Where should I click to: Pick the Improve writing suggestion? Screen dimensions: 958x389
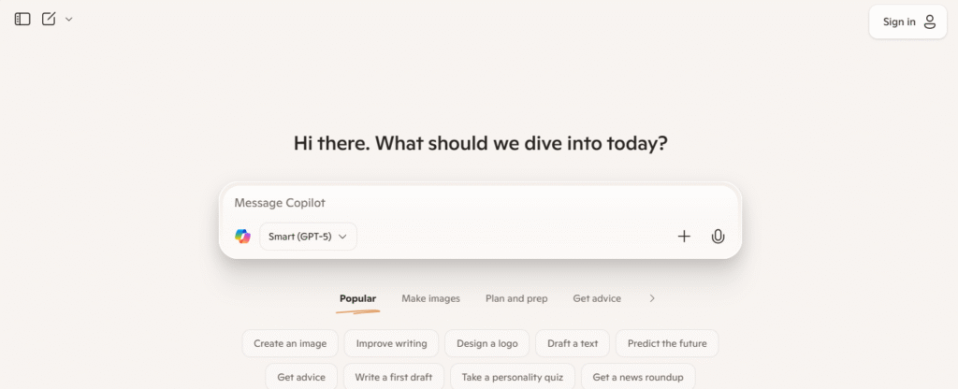coord(391,343)
